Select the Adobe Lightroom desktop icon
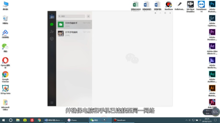 coord(212,21)
